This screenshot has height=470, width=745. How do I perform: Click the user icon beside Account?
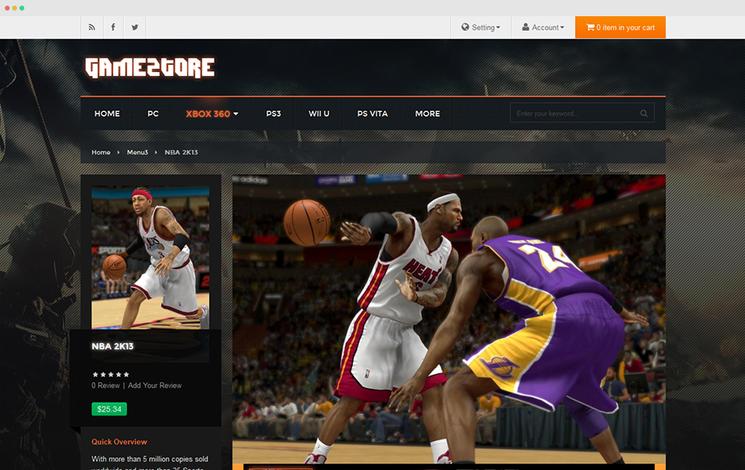(526, 27)
